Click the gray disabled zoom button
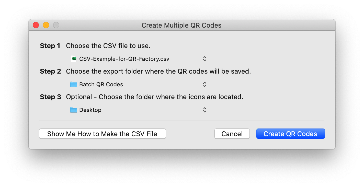This screenshot has height=187, width=364. pyautogui.click(x=56, y=25)
